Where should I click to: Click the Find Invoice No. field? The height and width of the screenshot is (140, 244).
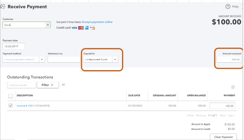pos(21,85)
